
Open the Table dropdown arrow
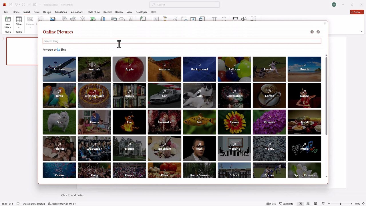pyautogui.click(x=19, y=27)
